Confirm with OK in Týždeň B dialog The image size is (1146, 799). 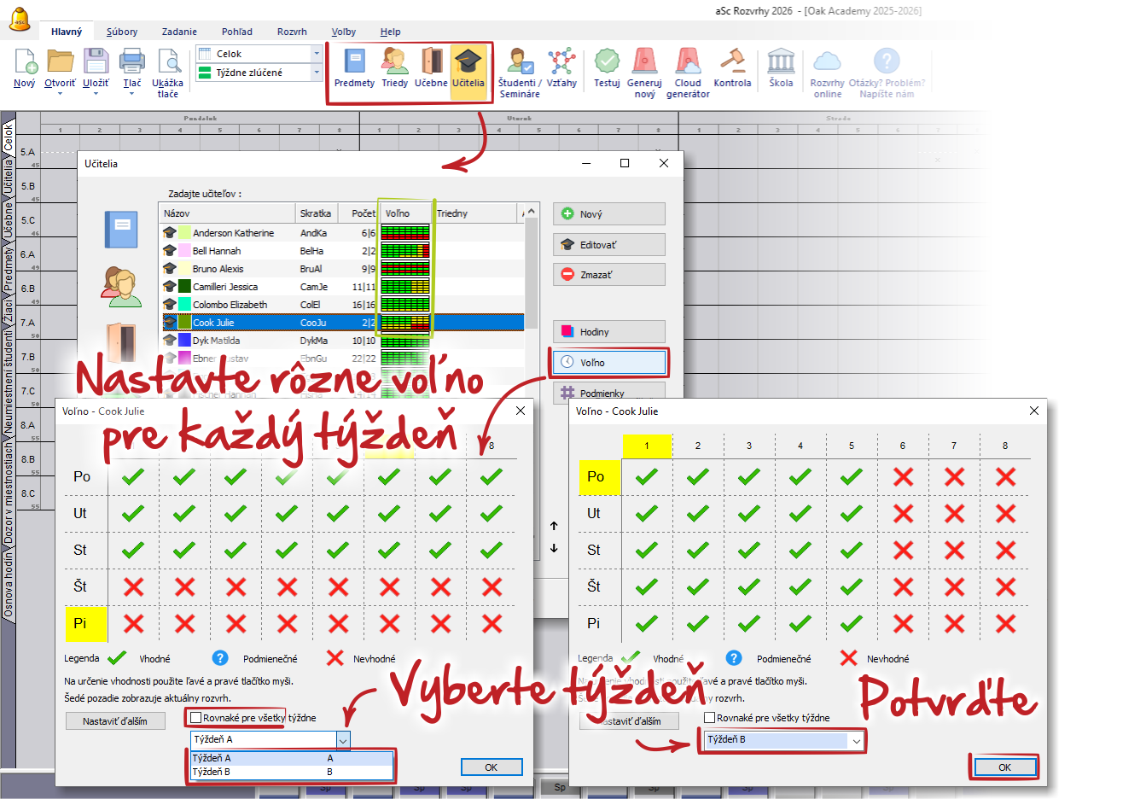point(1004,767)
